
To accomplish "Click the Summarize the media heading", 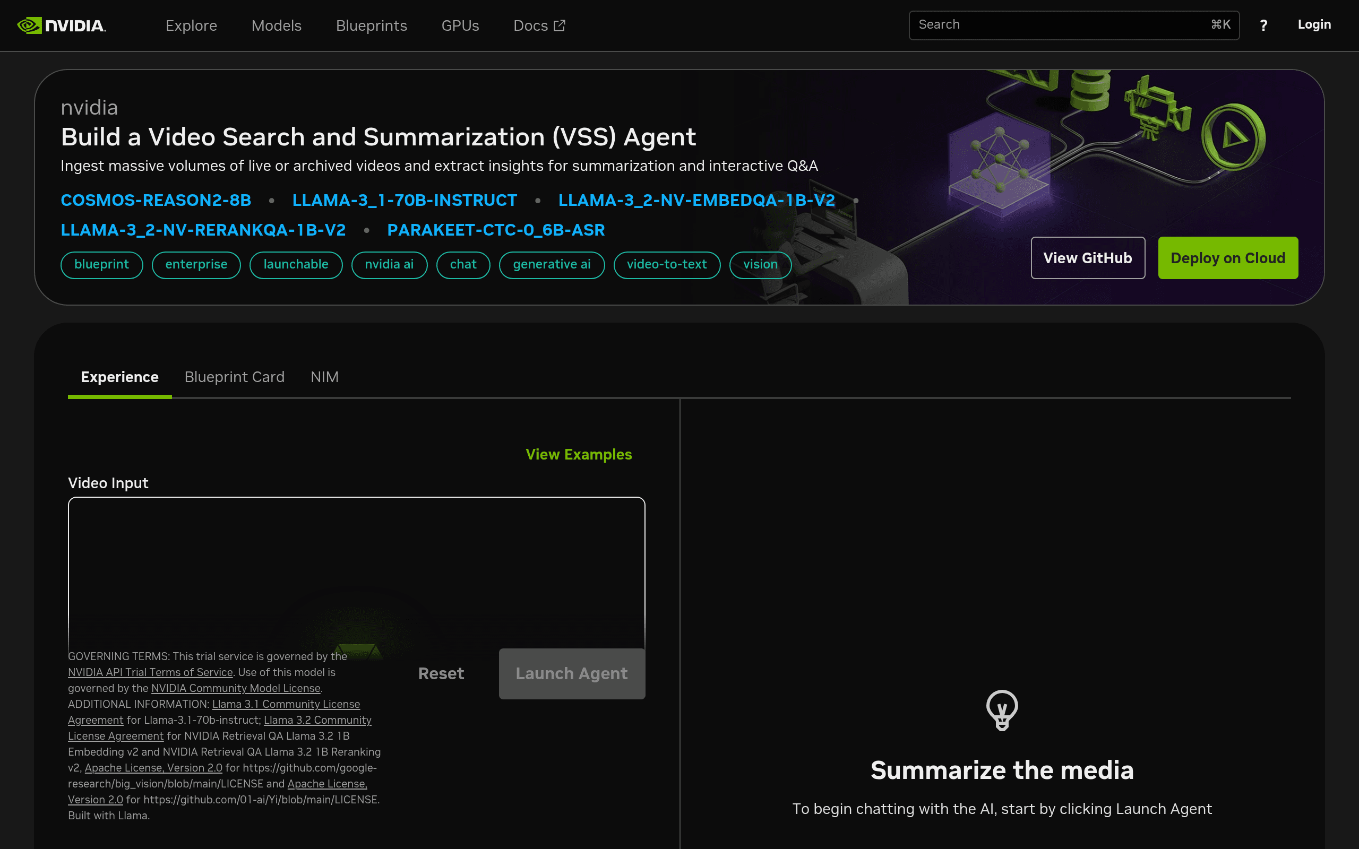I will click(1002, 770).
